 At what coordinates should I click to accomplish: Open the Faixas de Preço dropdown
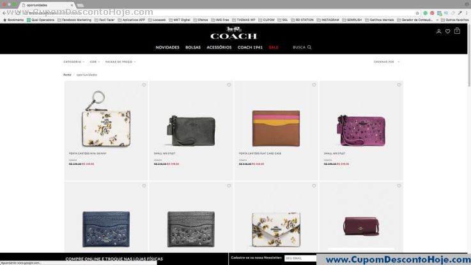pos(120,62)
